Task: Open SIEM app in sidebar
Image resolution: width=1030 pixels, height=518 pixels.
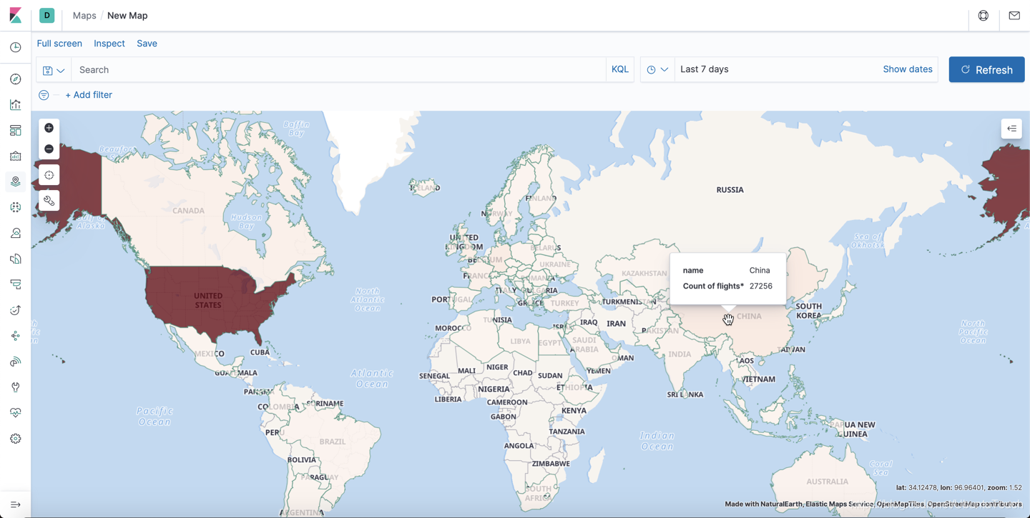Action: click(16, 362)
